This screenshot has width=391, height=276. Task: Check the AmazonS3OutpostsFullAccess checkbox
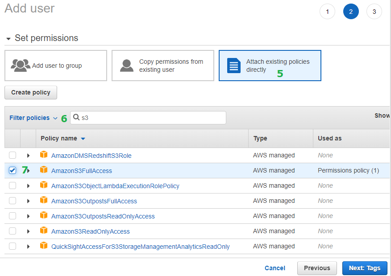point(12,201)
